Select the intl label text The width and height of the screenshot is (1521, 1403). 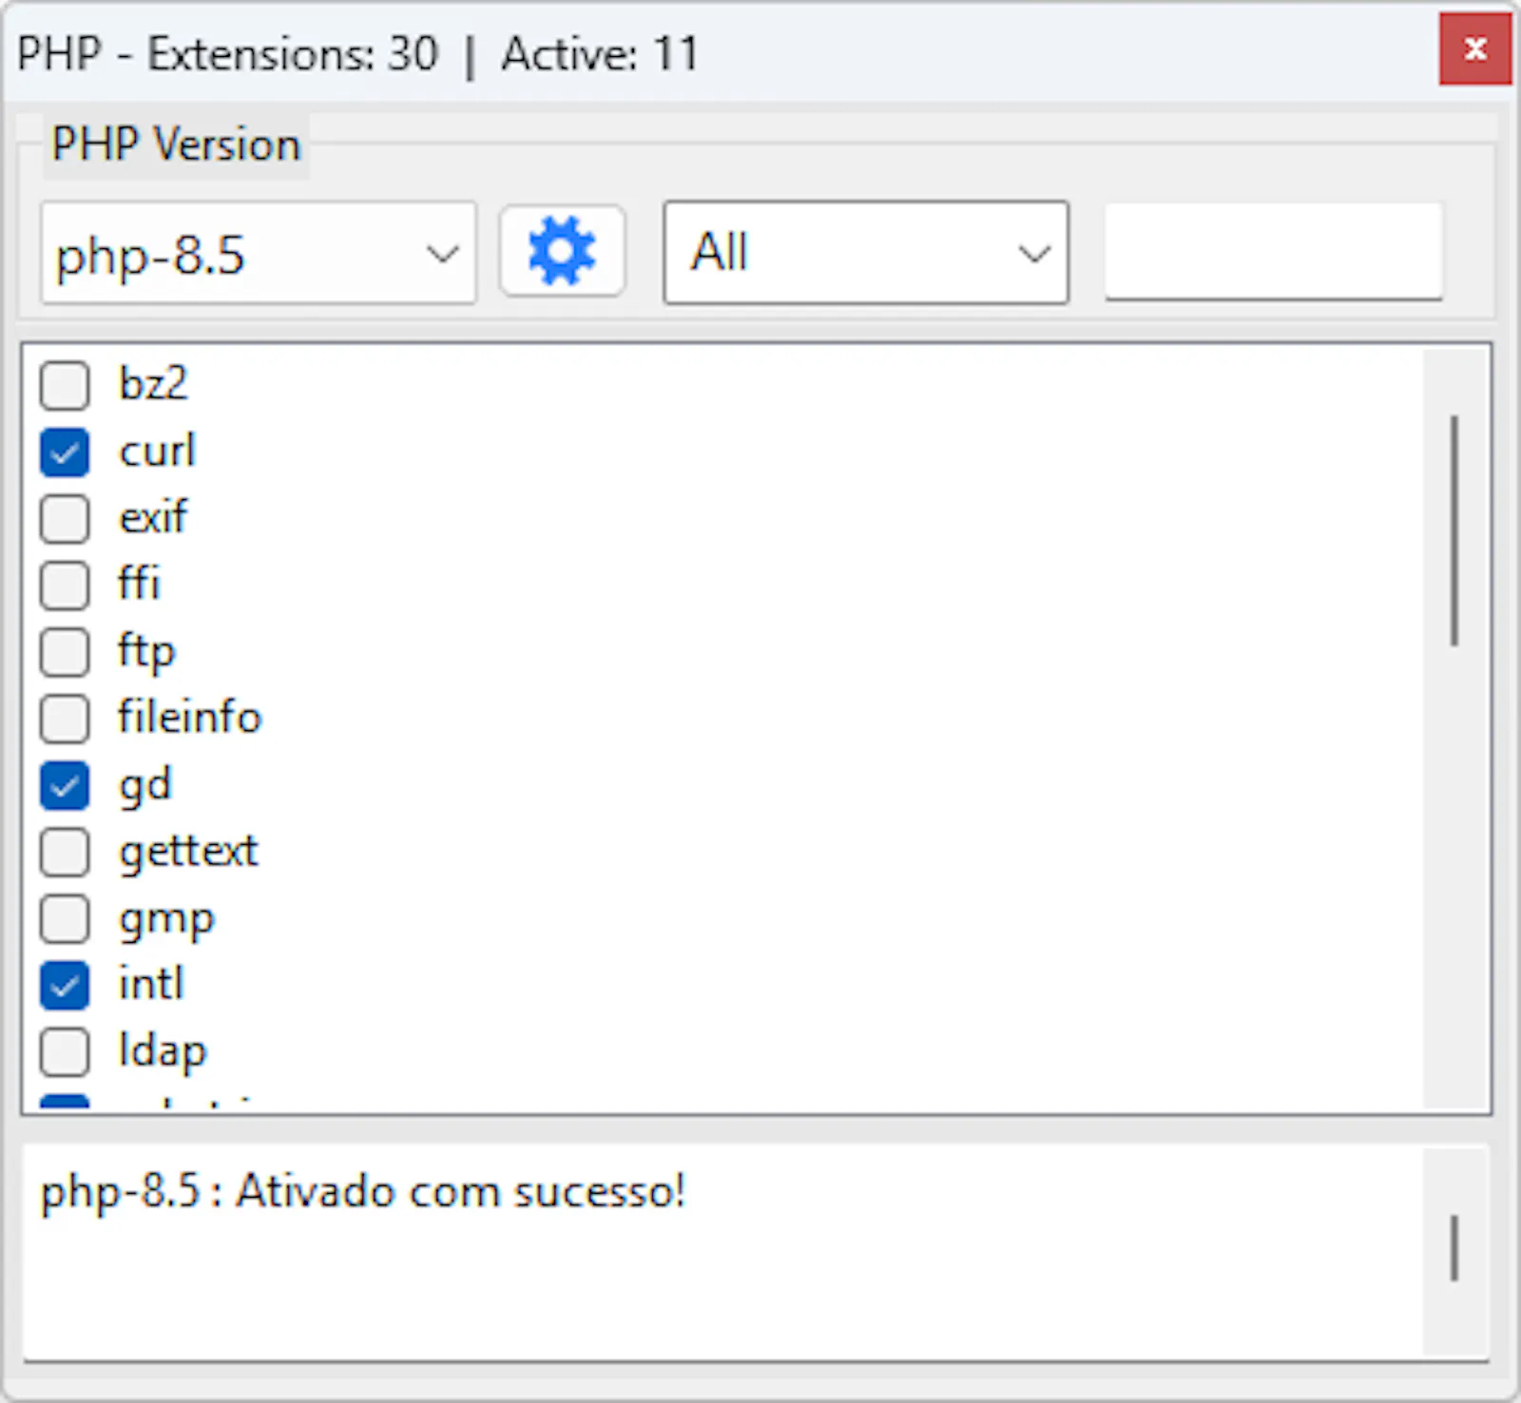(150, 984)
